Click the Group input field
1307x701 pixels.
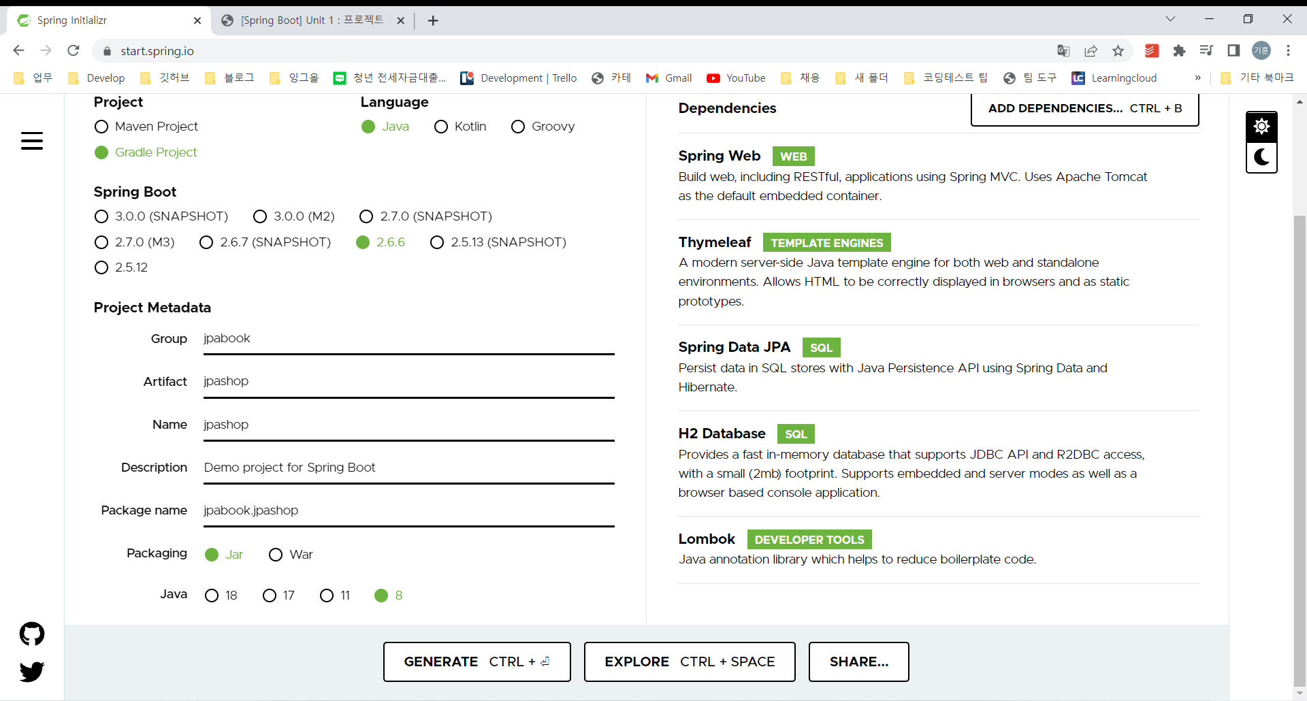409,339
